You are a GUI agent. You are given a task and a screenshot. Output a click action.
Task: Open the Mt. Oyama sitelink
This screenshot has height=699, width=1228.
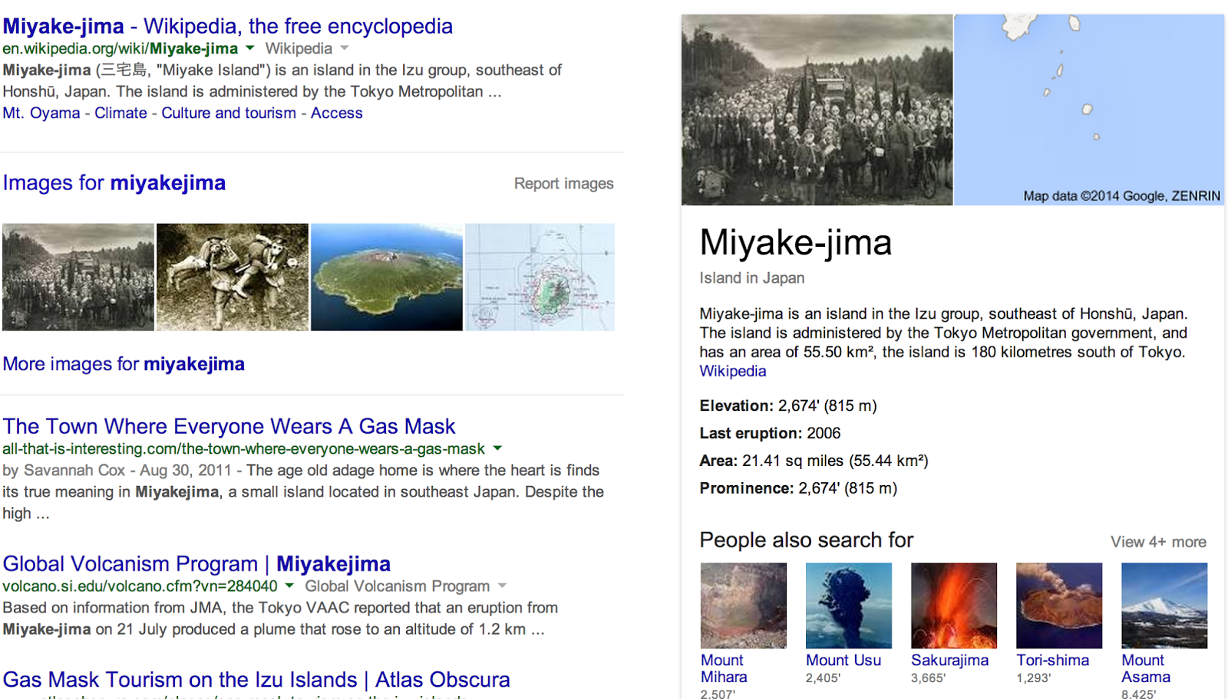tap(40, 113)
